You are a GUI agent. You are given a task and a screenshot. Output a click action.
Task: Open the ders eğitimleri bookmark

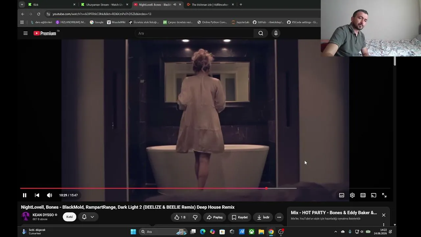(x=41, y=22)
